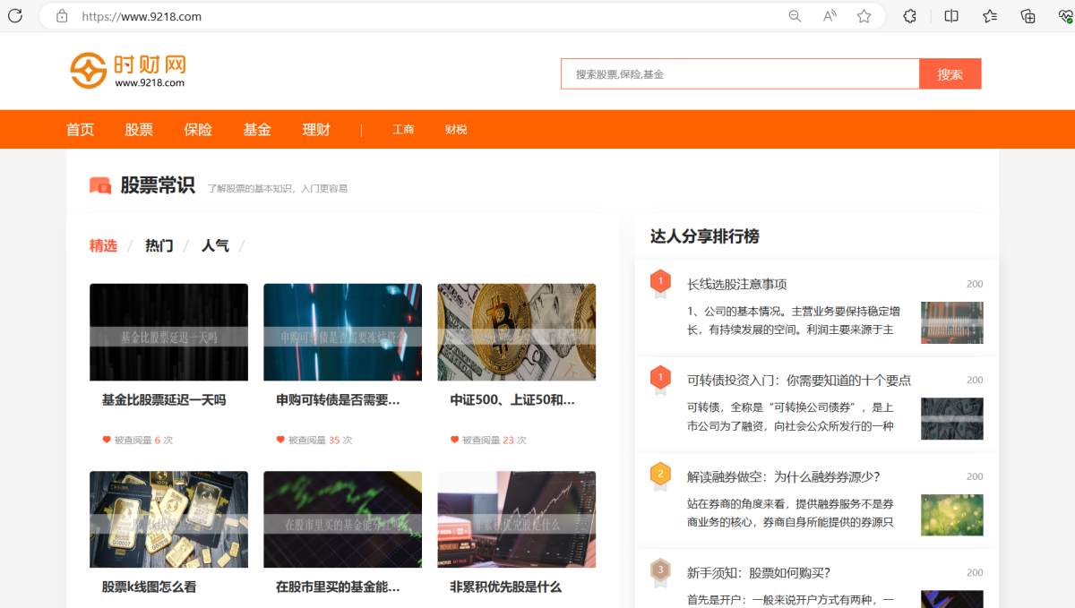Select 理财 in the navigation bar
The height and width of the screenshot is (608, 1075).
point(316,129)
